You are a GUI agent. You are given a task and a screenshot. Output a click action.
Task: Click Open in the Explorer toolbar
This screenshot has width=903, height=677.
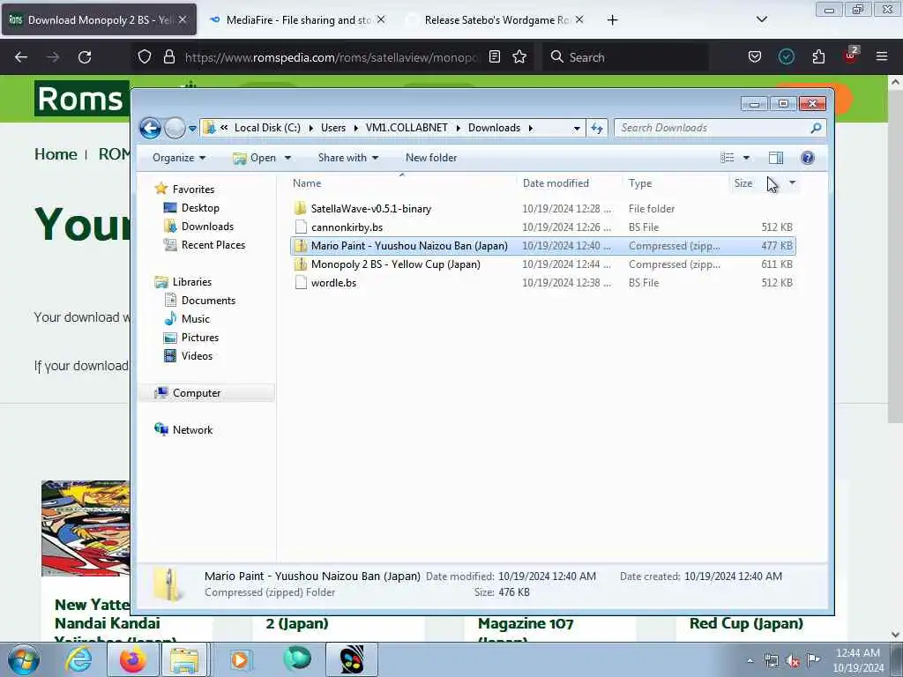click(x=255, y=158)
